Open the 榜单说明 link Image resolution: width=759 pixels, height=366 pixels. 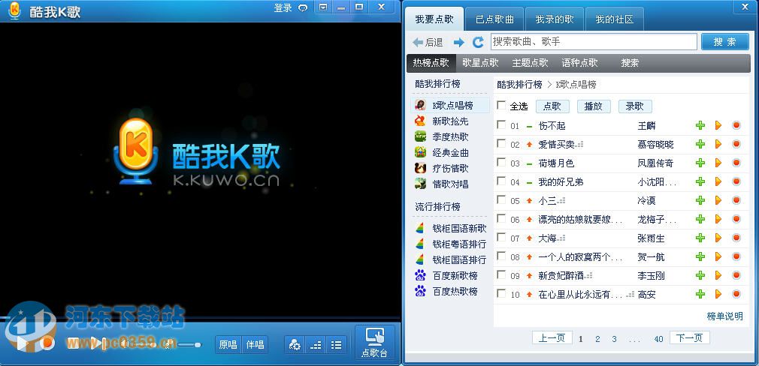[x=724, y=316]
